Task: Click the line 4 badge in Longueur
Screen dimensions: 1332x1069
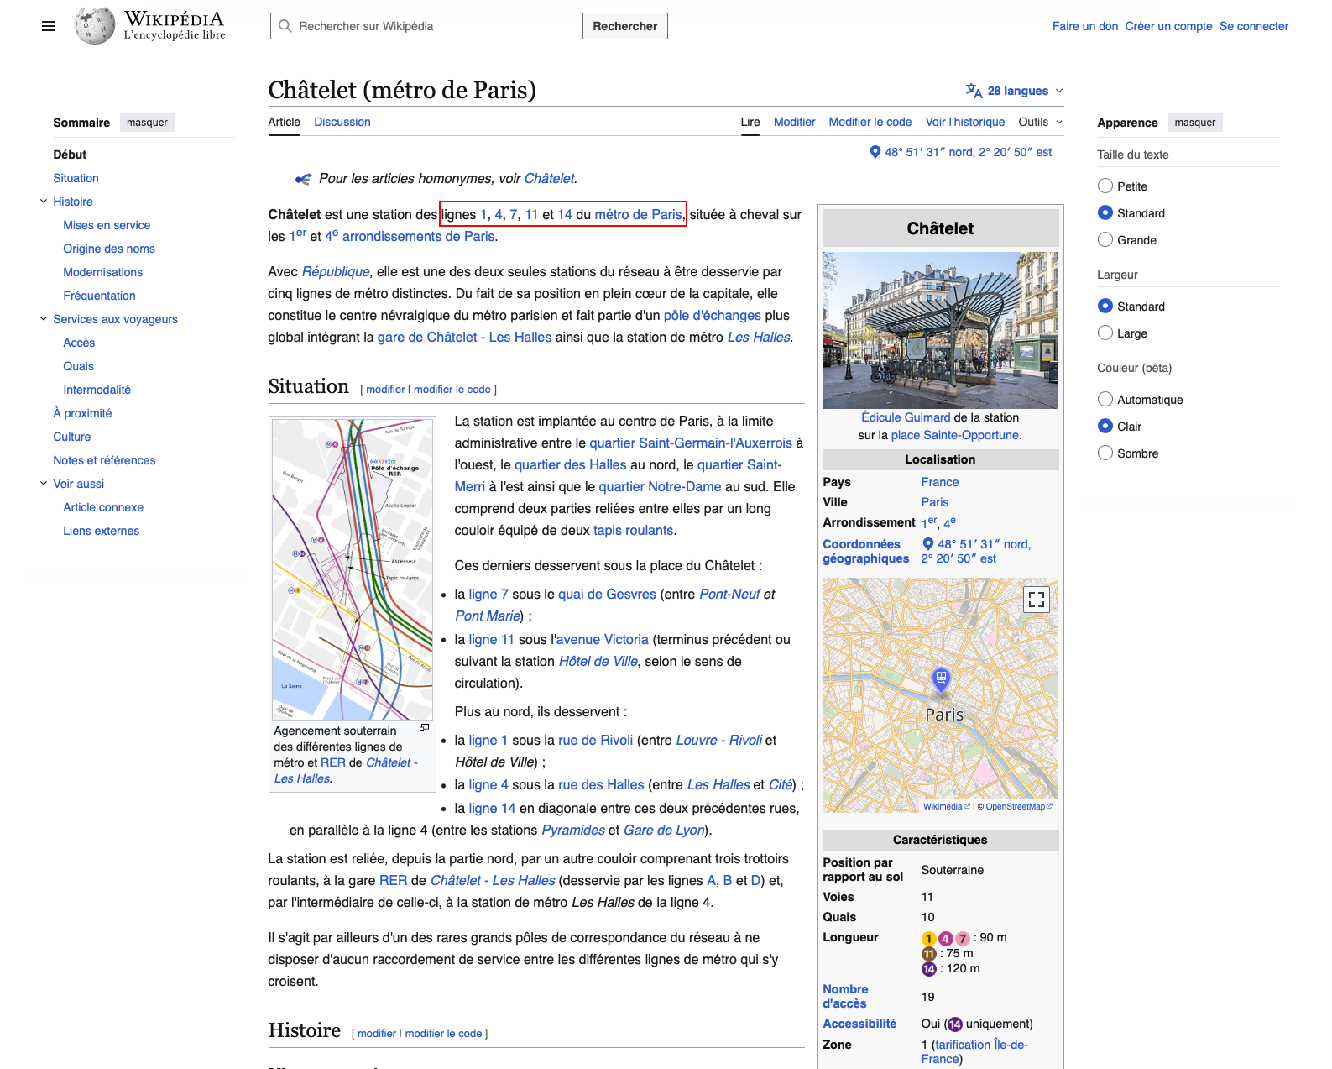Action: [x=946, y=938]
